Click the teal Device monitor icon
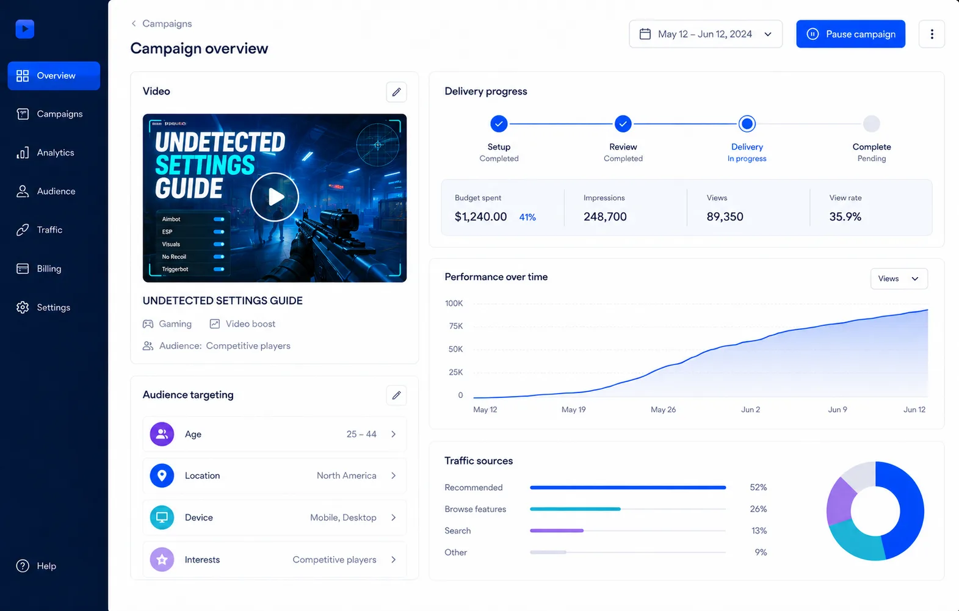This screenshot has width=959, height=611. [x=162, y=518]
